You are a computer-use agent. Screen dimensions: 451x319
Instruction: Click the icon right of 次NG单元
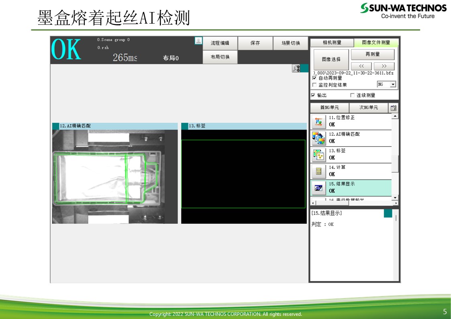[x=394, y=108]
